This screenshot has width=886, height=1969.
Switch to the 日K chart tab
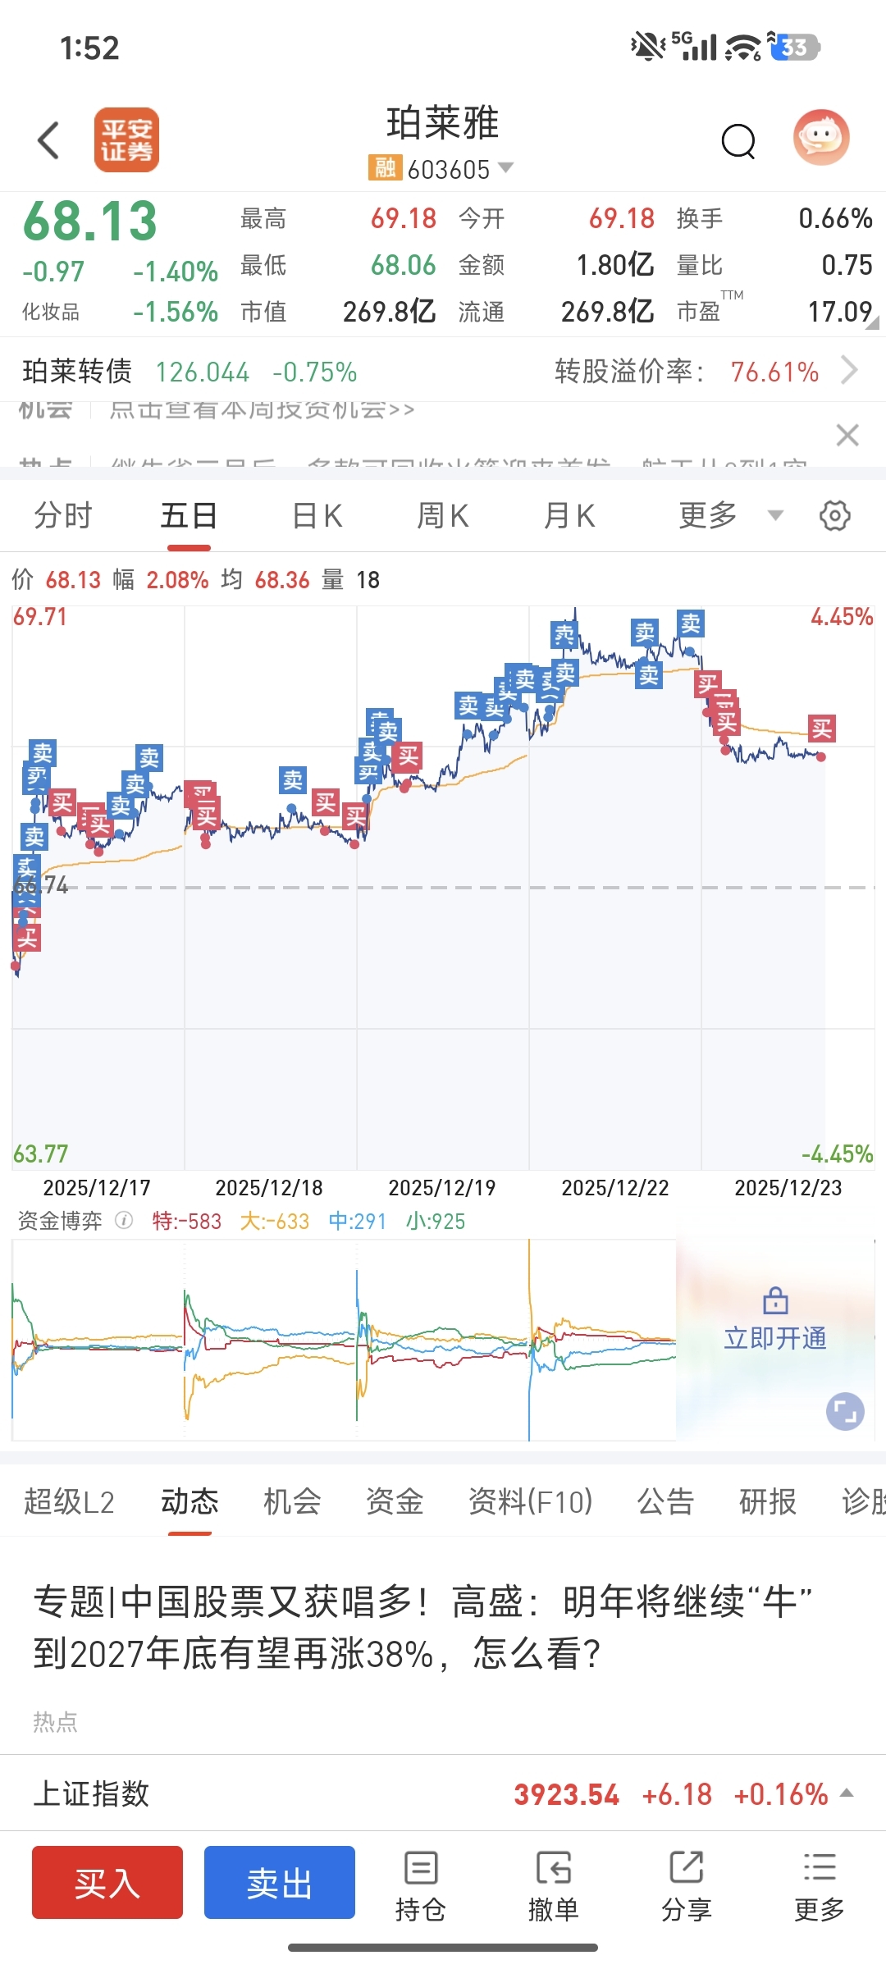[x=317, y=516]
